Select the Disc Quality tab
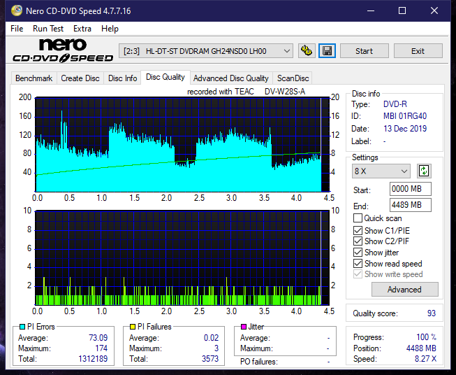 (x=166, y=77)
